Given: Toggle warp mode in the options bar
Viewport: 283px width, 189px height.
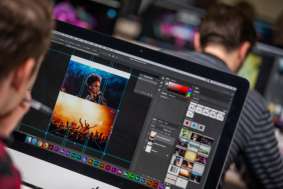Looking at the screenshot, I should coord(109,55).
